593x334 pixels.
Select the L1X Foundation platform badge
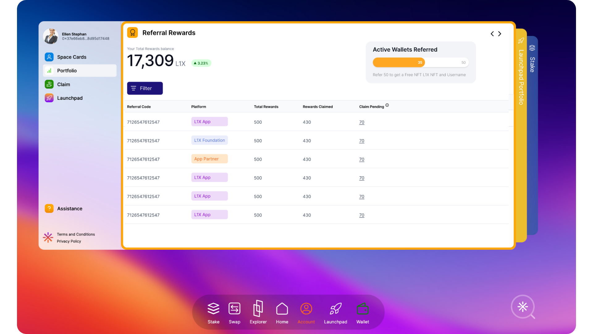pyautogui.click(x=209, y=140)
